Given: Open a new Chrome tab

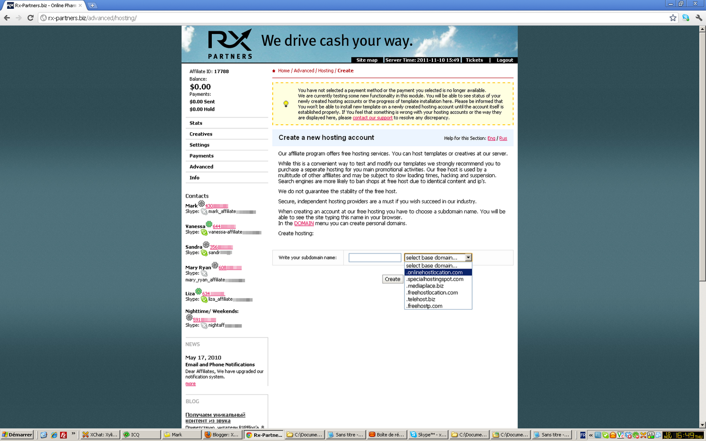Looking at the screenshot, I should point(92,6).
